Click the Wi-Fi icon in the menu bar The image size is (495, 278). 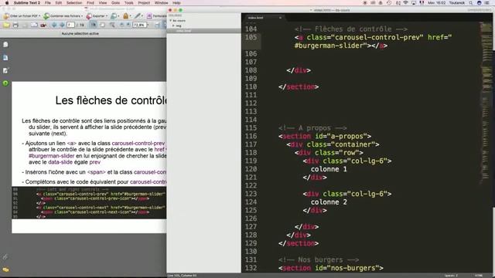(405, 3)
